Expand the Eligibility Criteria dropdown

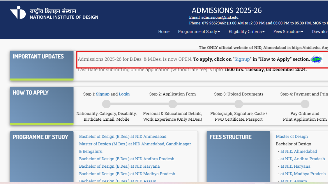(x=246, y=32)
